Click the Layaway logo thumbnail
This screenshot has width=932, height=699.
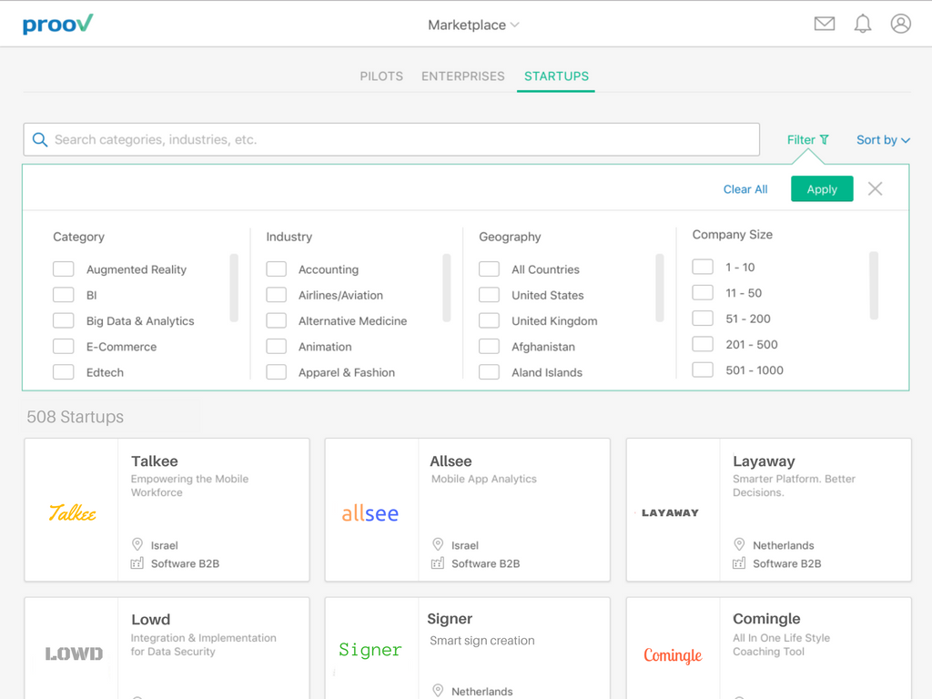point(670,512)
